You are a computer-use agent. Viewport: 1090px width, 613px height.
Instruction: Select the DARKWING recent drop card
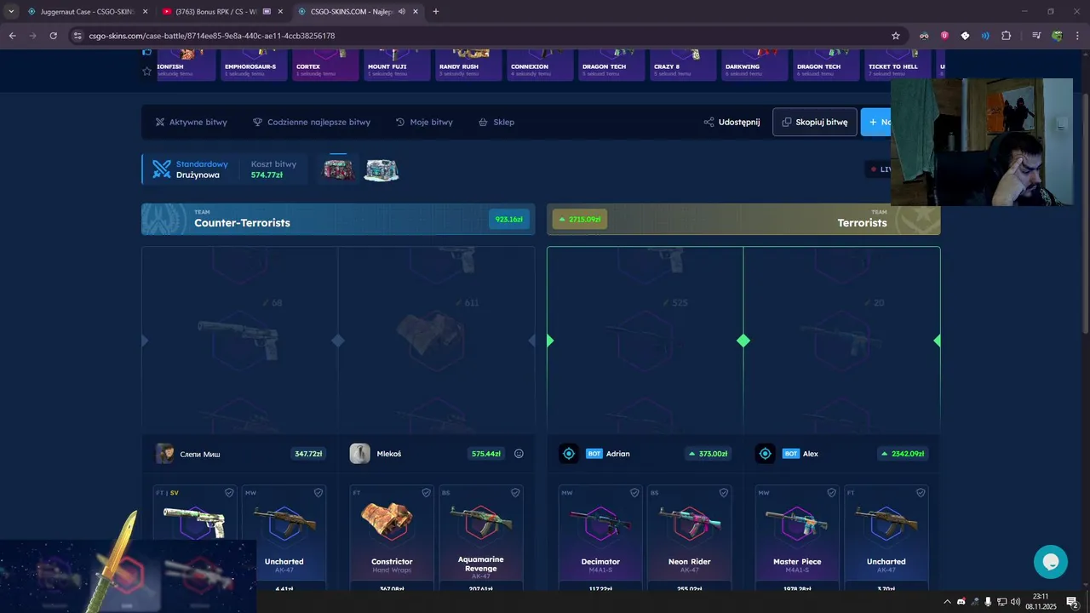[754, 64]
